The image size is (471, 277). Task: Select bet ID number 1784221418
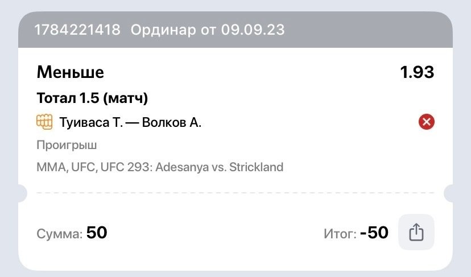78,30
